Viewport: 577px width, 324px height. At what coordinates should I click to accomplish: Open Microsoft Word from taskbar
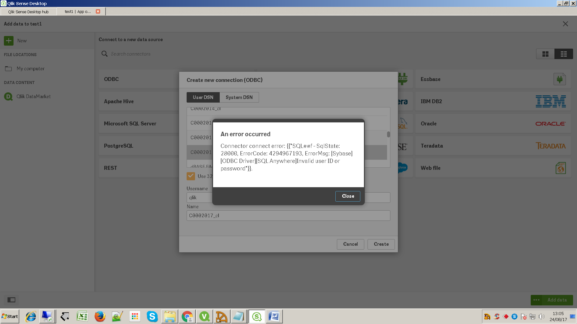[274, 316]
